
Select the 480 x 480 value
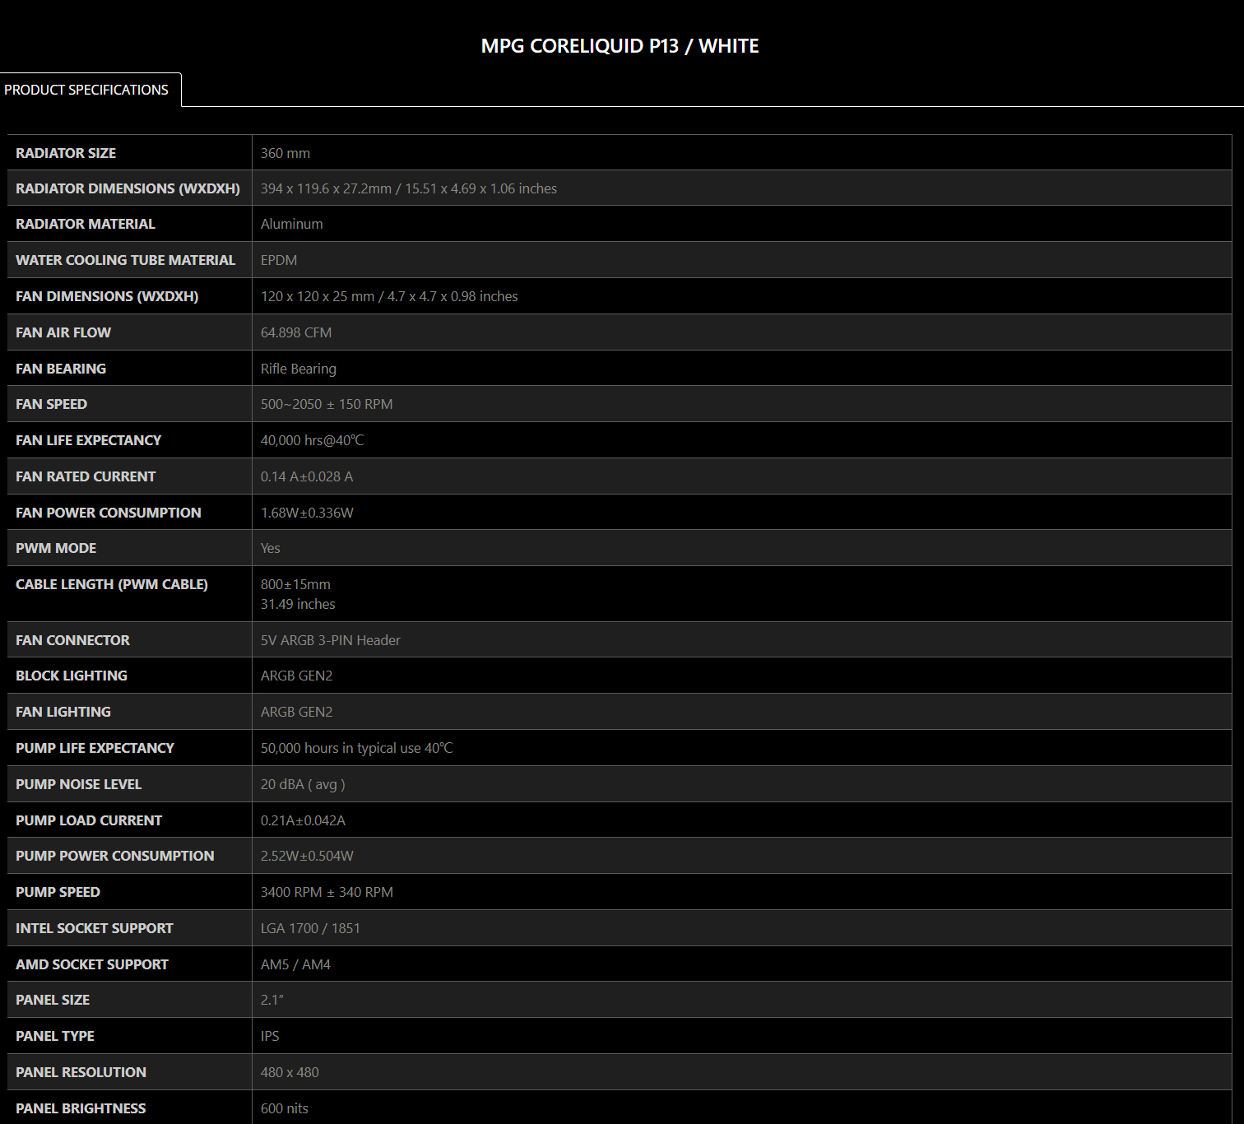pos(290,1072)
